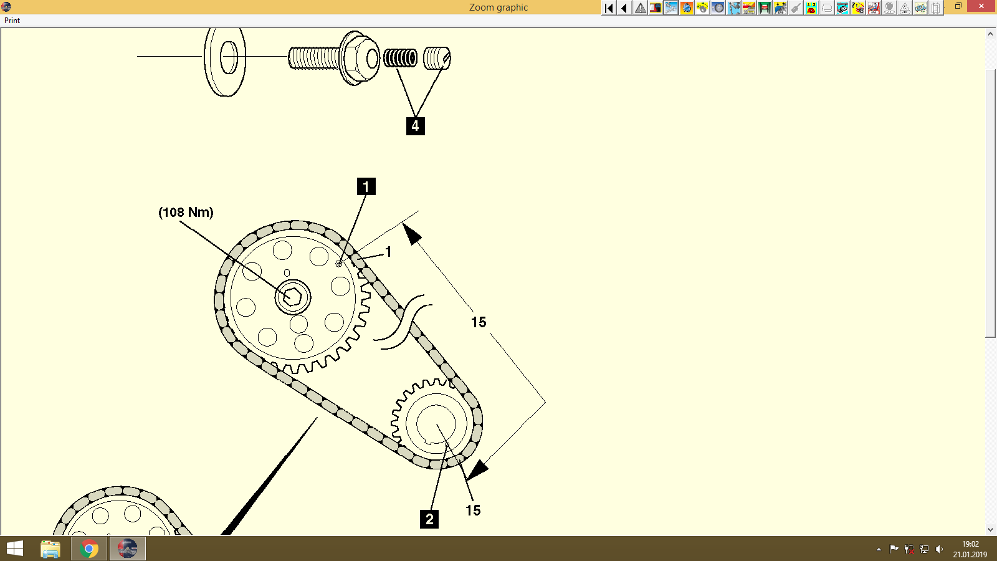Click the previous graphic back arrow
Viewport: 997px width, 561px height.
coord(623,8)
